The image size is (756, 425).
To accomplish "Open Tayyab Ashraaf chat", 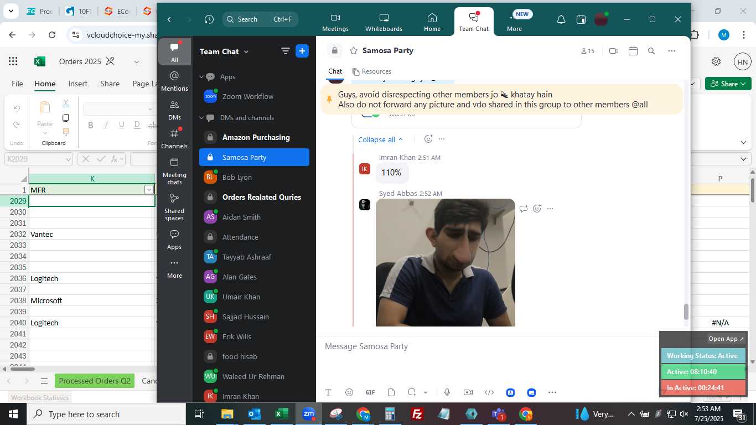I will [254, 257].
